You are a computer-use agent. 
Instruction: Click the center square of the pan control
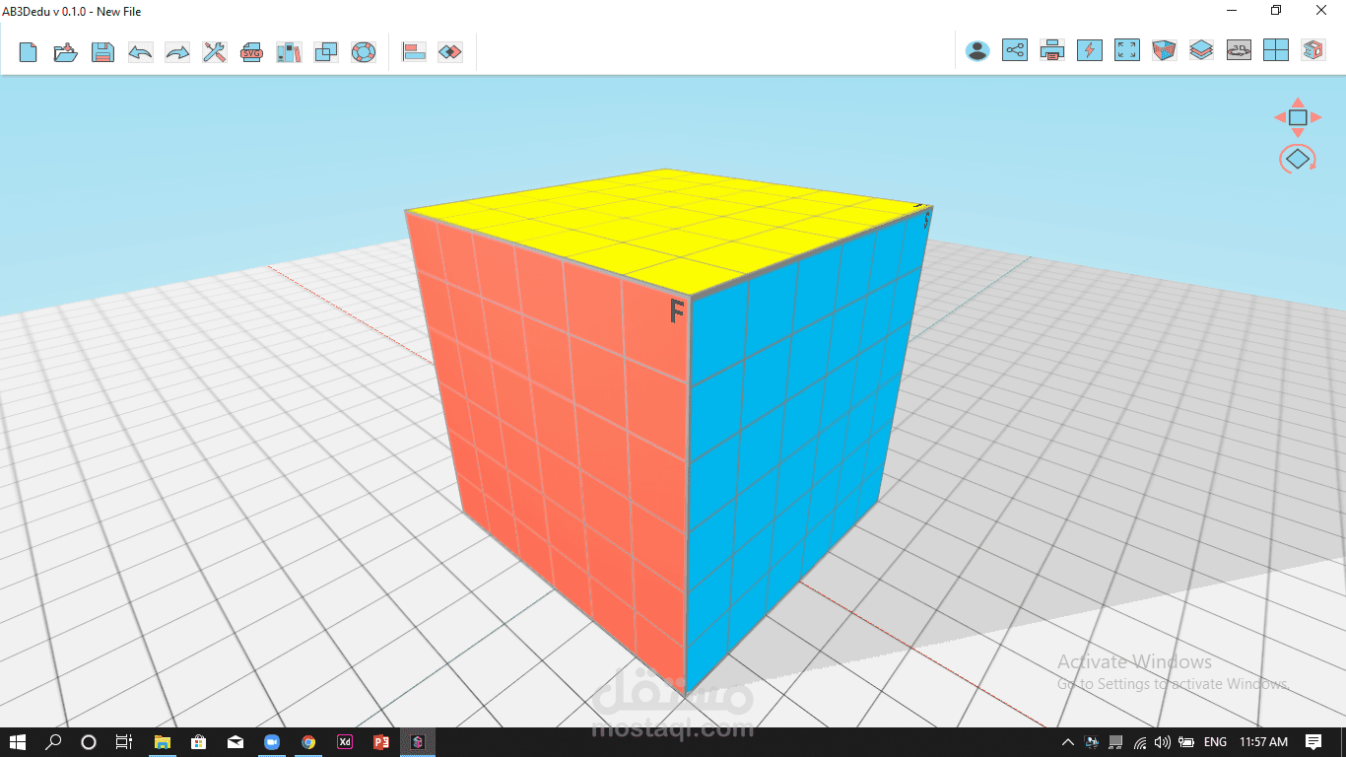(x=1298, y=117)
